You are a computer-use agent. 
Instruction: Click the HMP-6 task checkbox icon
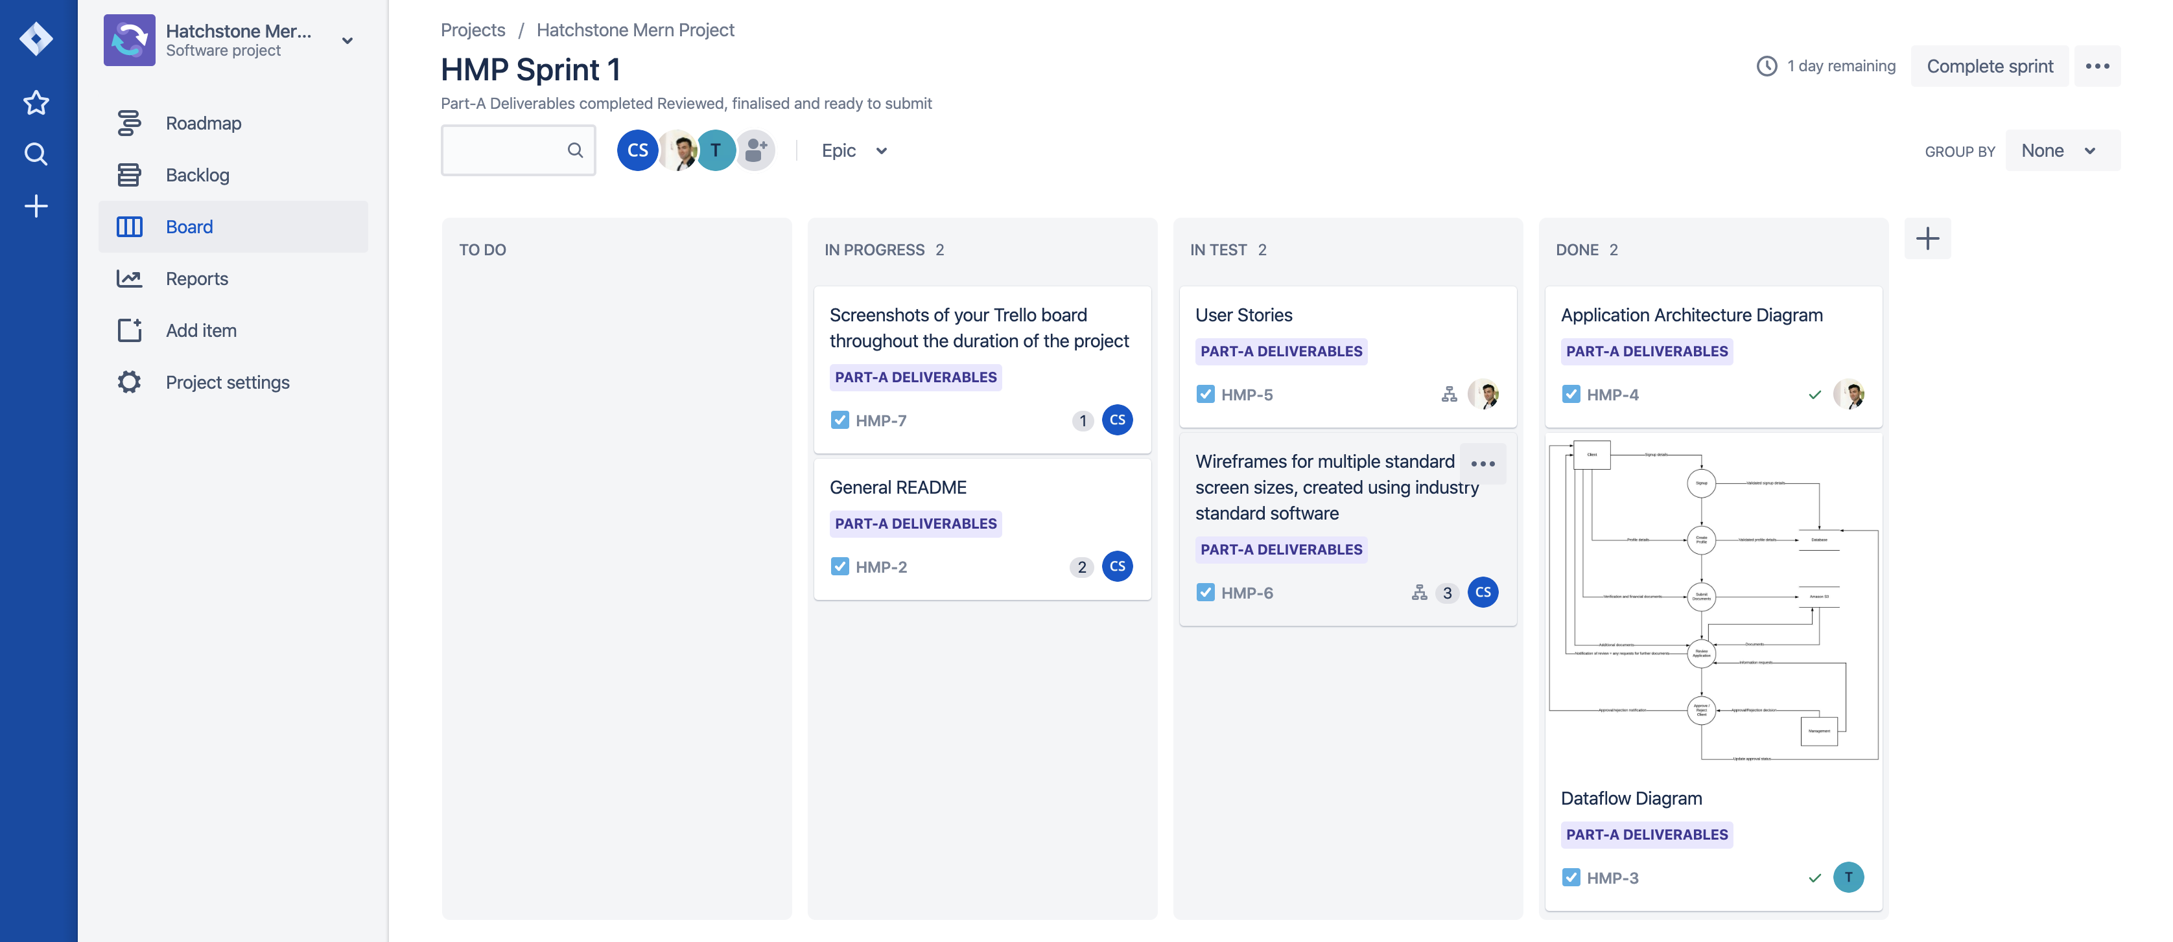1204,593
